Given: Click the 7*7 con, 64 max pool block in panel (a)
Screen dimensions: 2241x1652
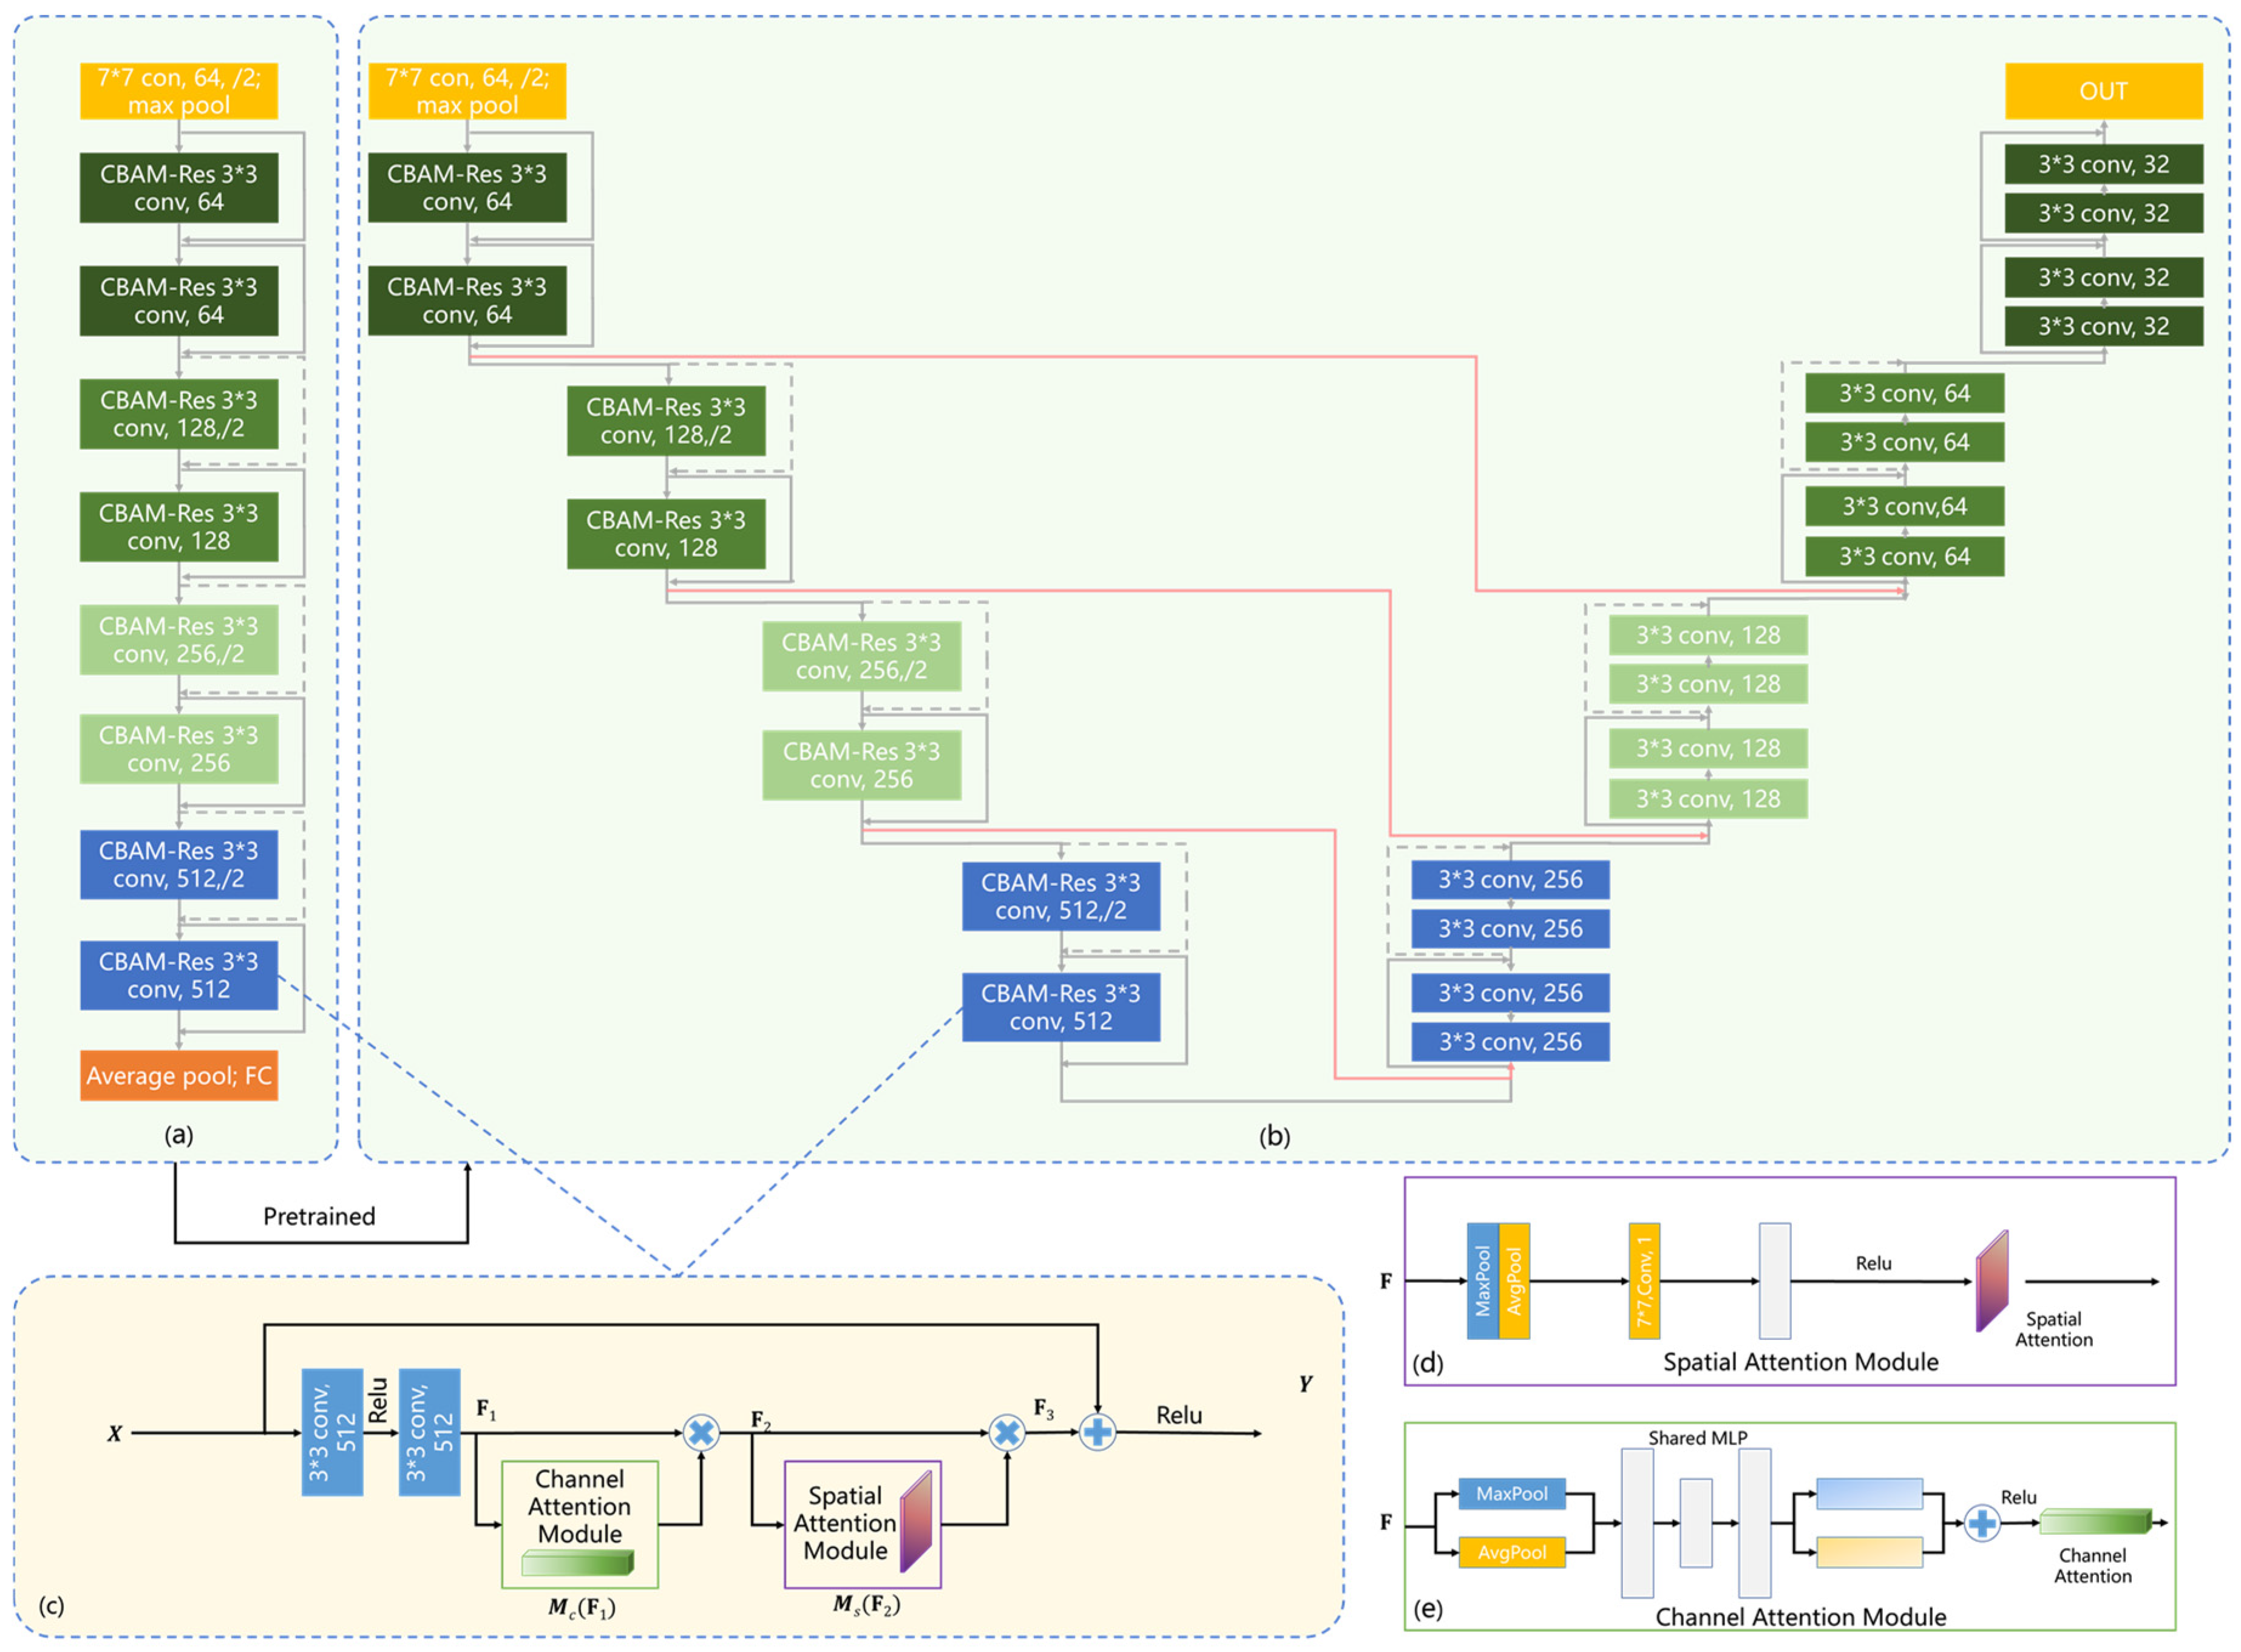Looking at the screenshot, I should coord(179,91).
